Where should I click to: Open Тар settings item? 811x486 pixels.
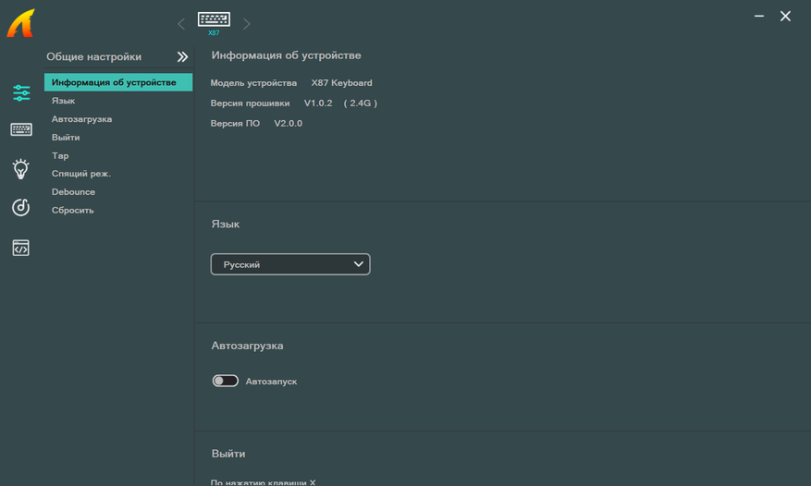coord(60,155)
